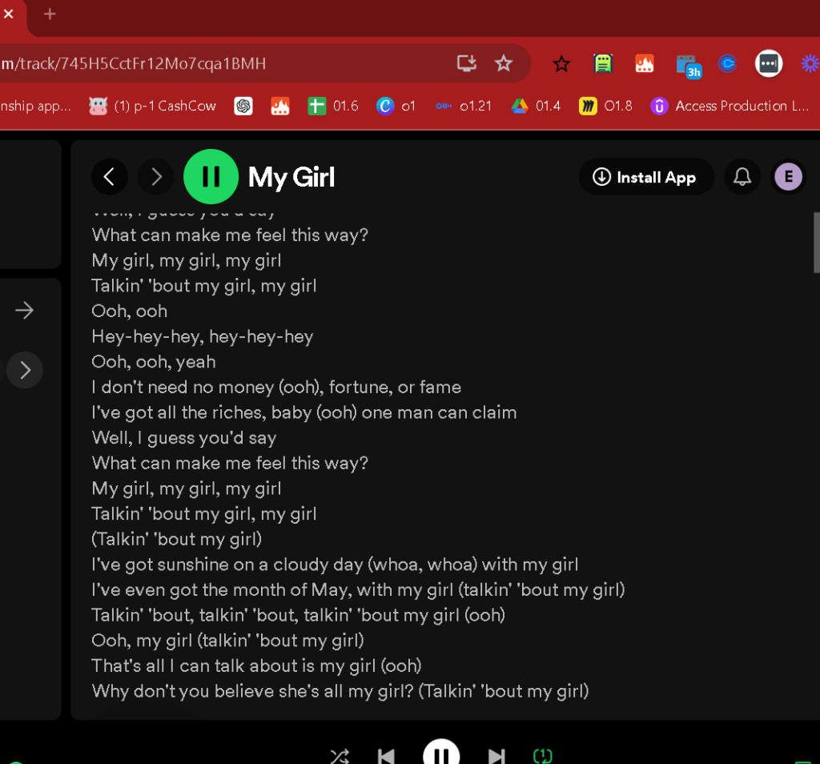Open the 'O1.8' Miro bookmark
Screen dimensions: 820x764
click(605, 107)
